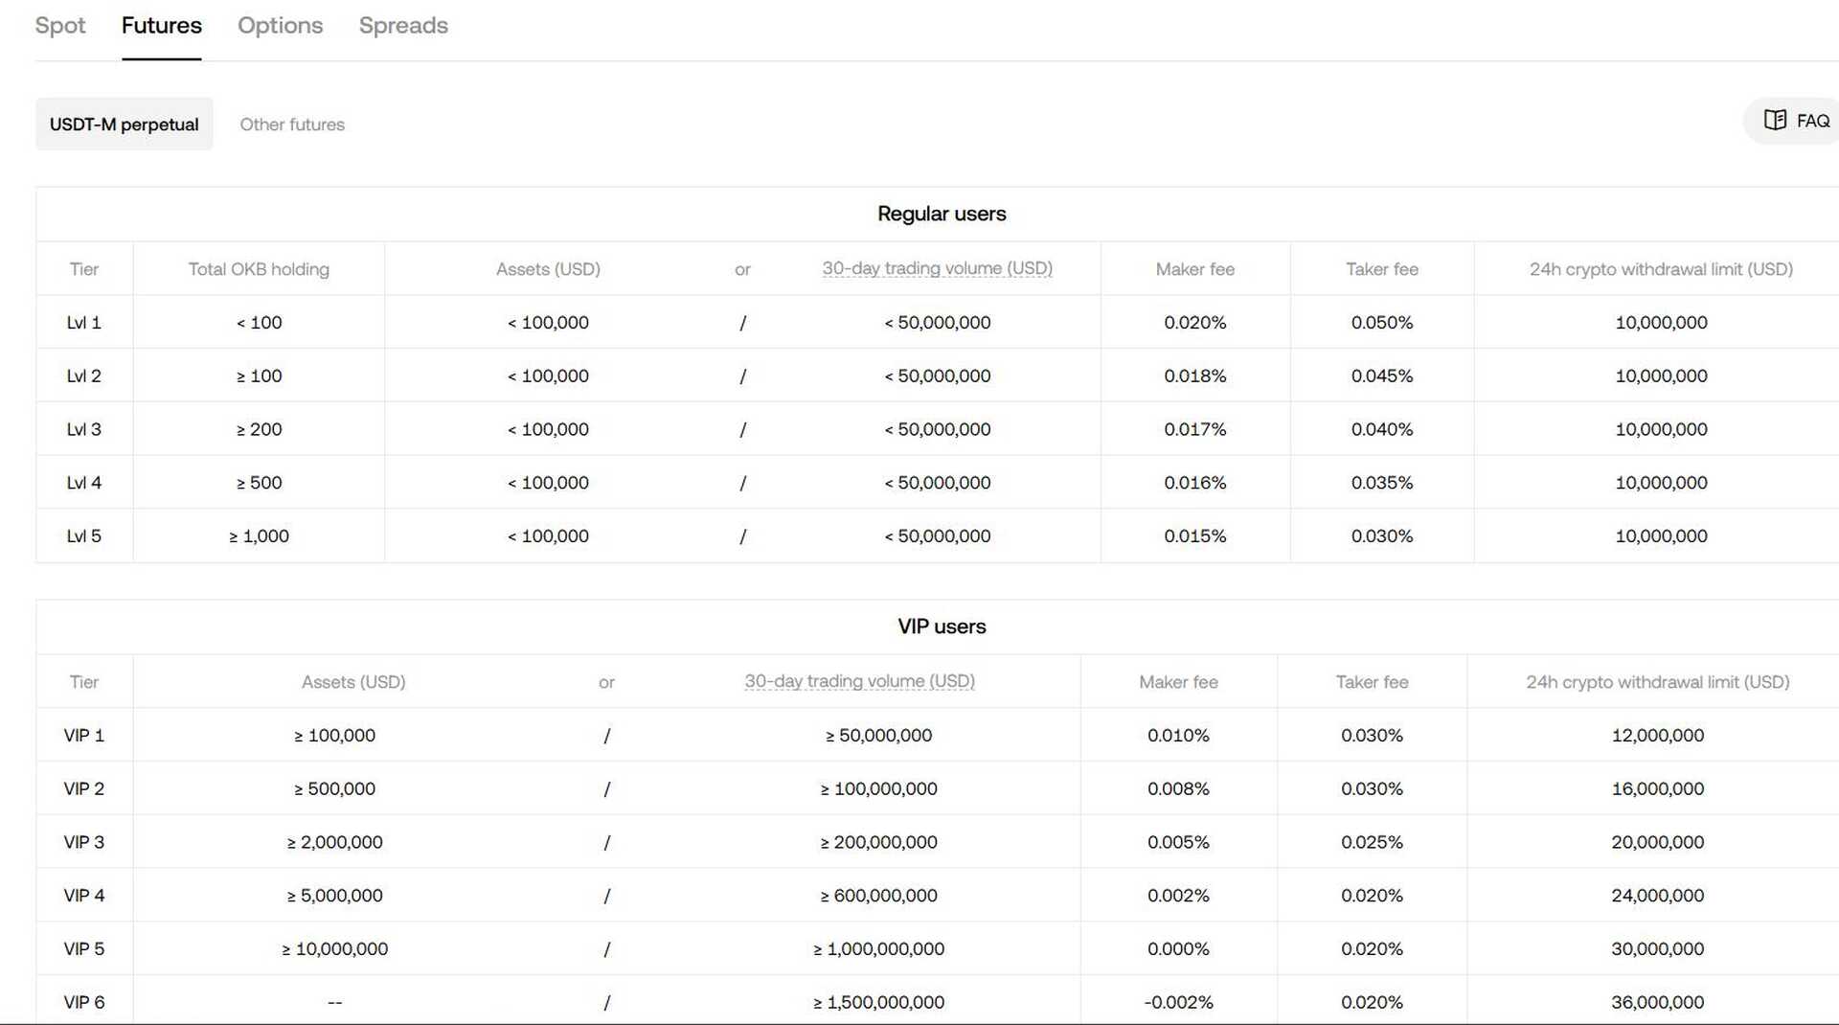
Task: Click VIP 2 maker fee 0.008%
Action: click(1178, 789)
